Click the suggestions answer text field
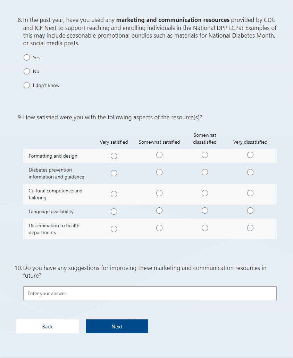Image resolution: width=293 pixels, height=358 pixels. click(x=150, y=293)
